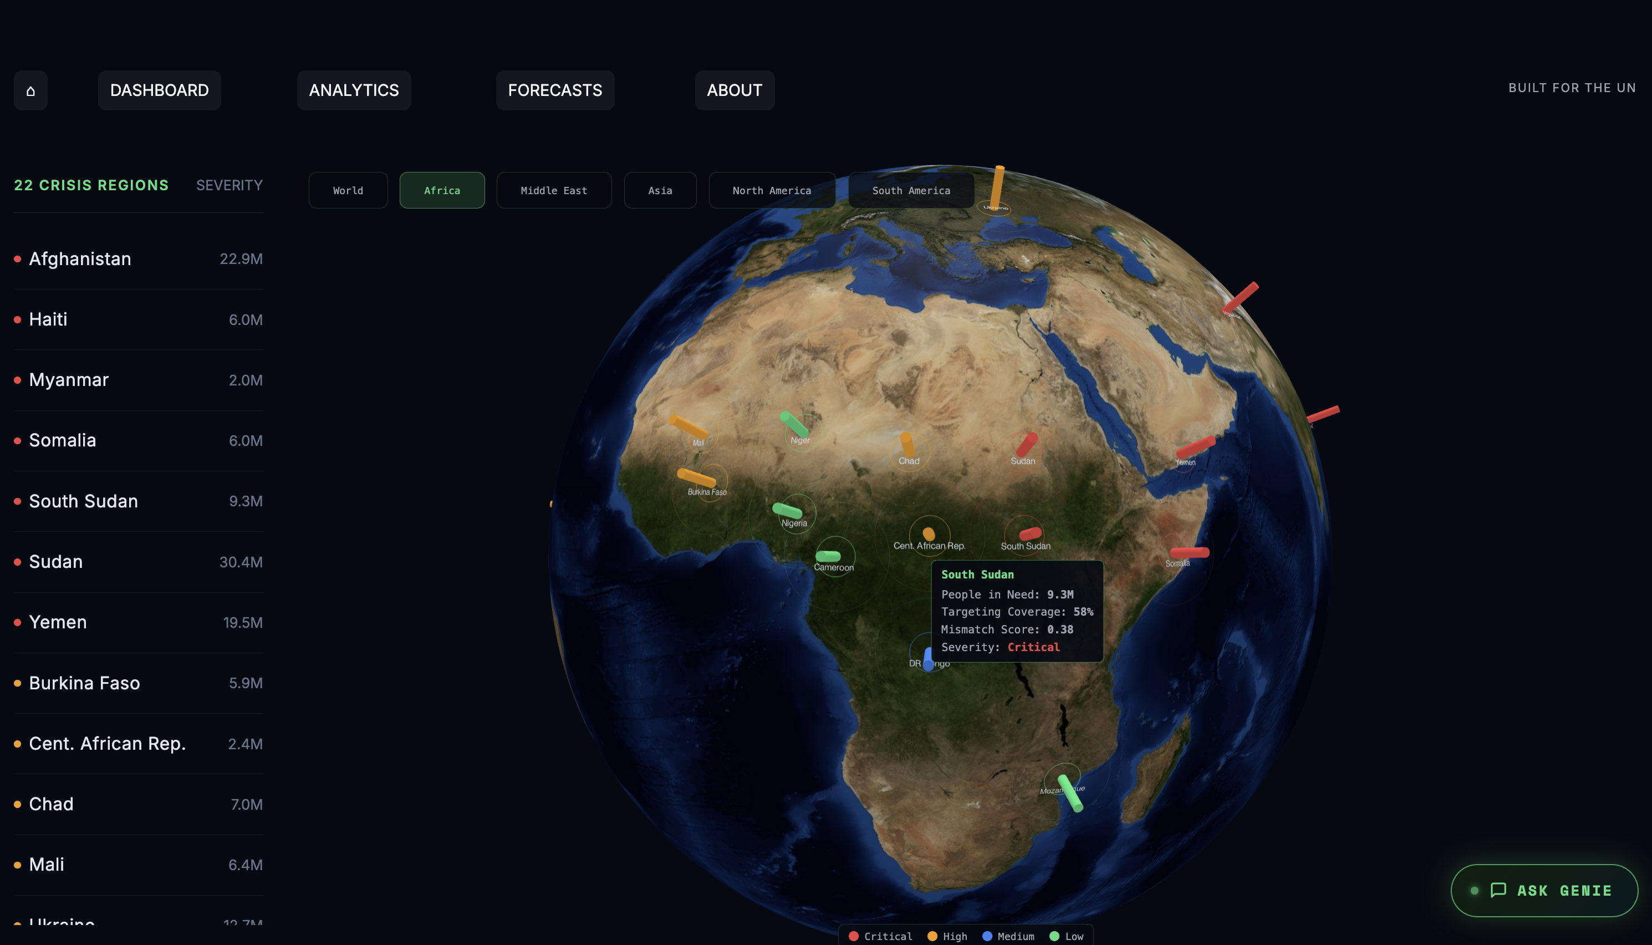Select the South America region filter
Screen dimensions: 1652x945
coord(911,190)
